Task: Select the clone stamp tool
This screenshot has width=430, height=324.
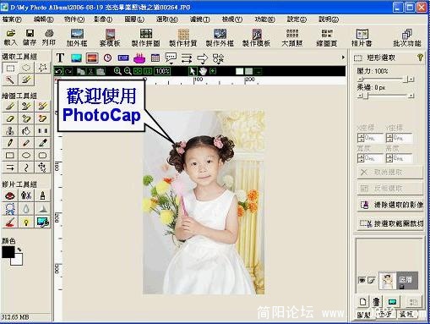Action: pos(10,131)
